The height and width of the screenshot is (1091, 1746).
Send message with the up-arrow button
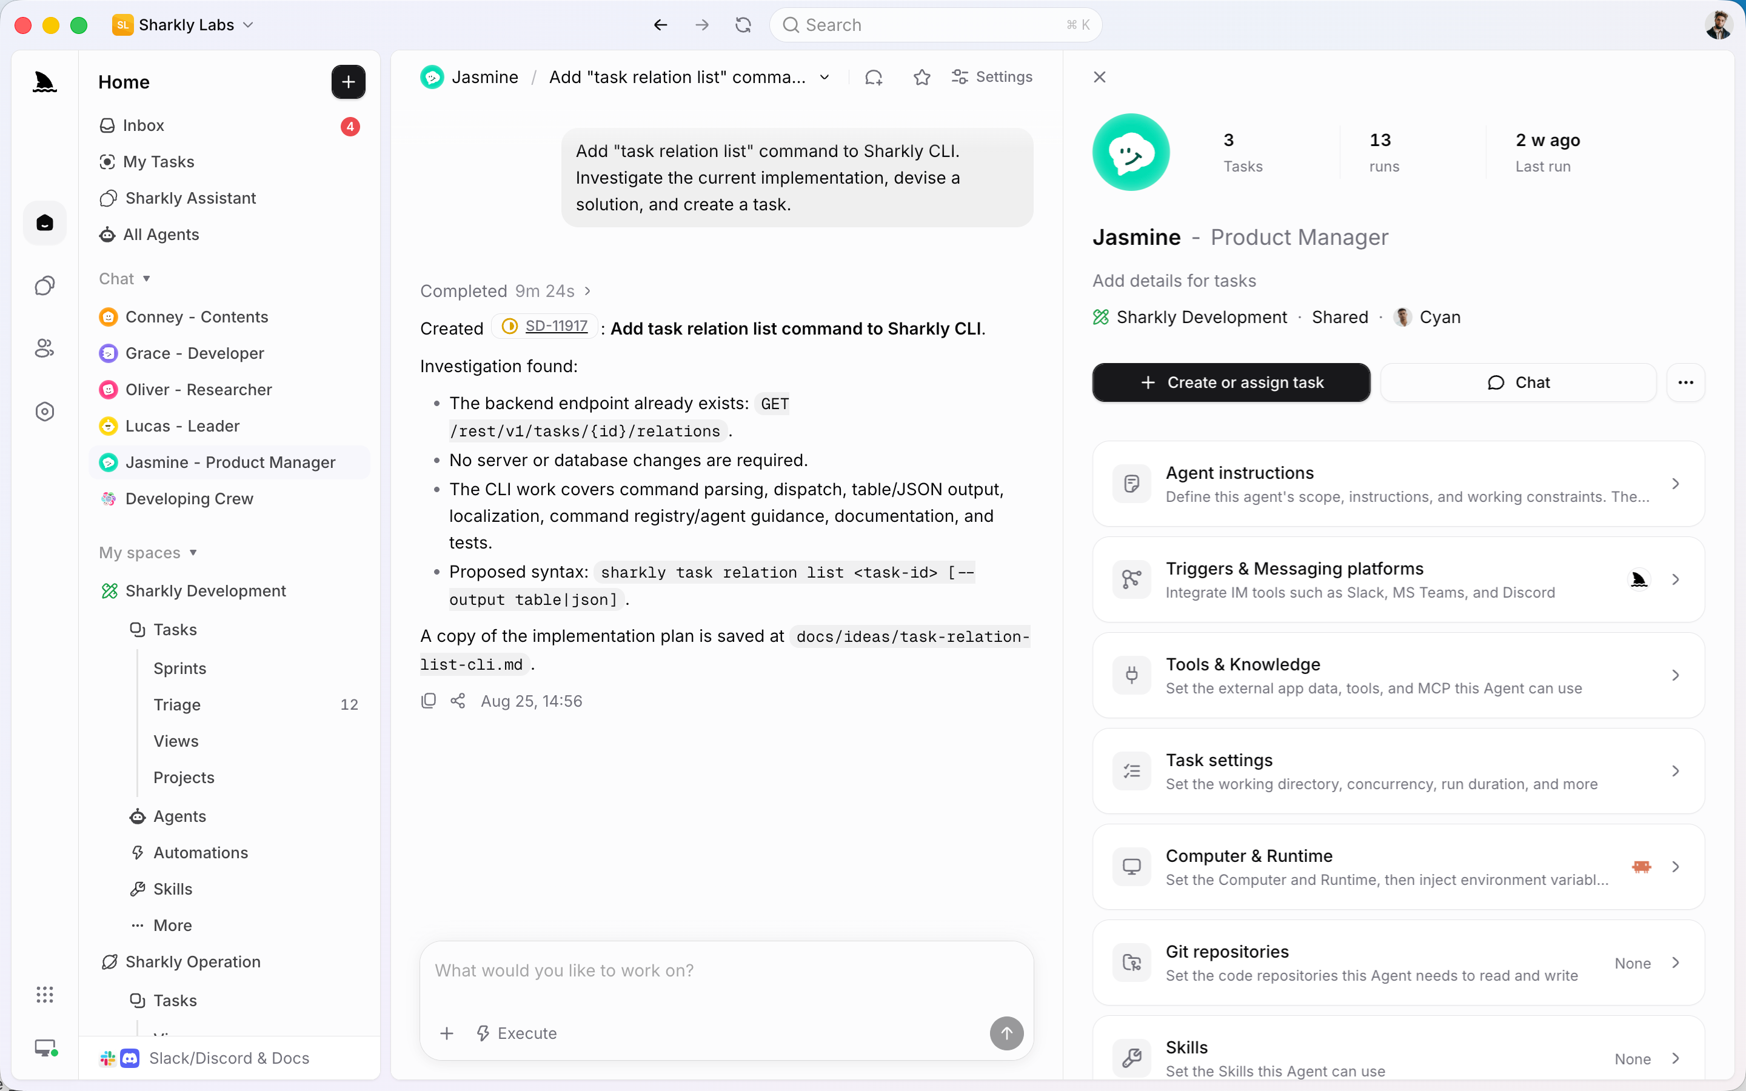[x=1006, y=1033]
